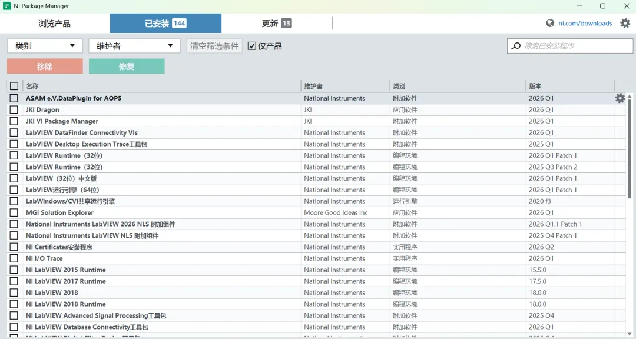Click scrollbar up arrow of package list
This screenshot has height=339, width=636.
630,97
